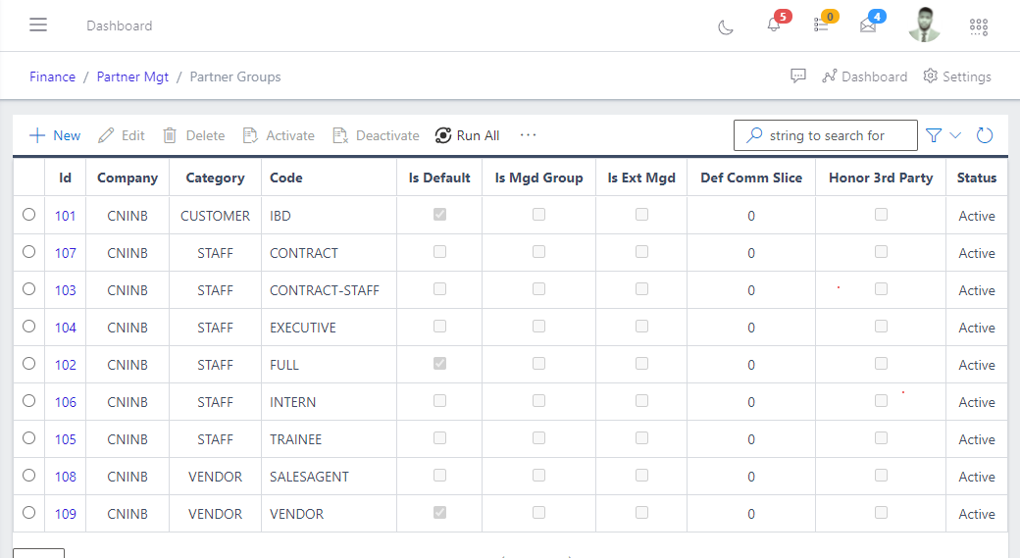The height and width of the screenshot is (558, 1020).
Task: Select the radio button for row 105
Action: (x=28, y=437)
